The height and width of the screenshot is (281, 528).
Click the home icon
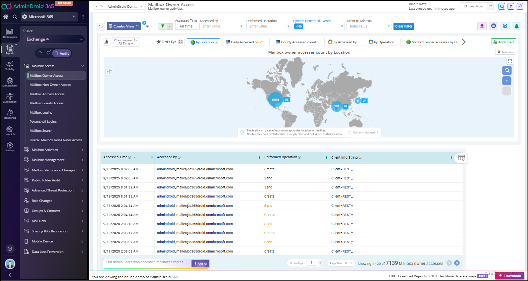click(5, 17)
